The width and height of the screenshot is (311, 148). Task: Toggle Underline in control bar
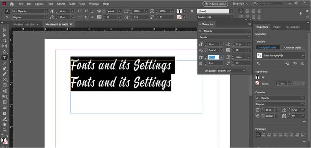tap(92, 11)
